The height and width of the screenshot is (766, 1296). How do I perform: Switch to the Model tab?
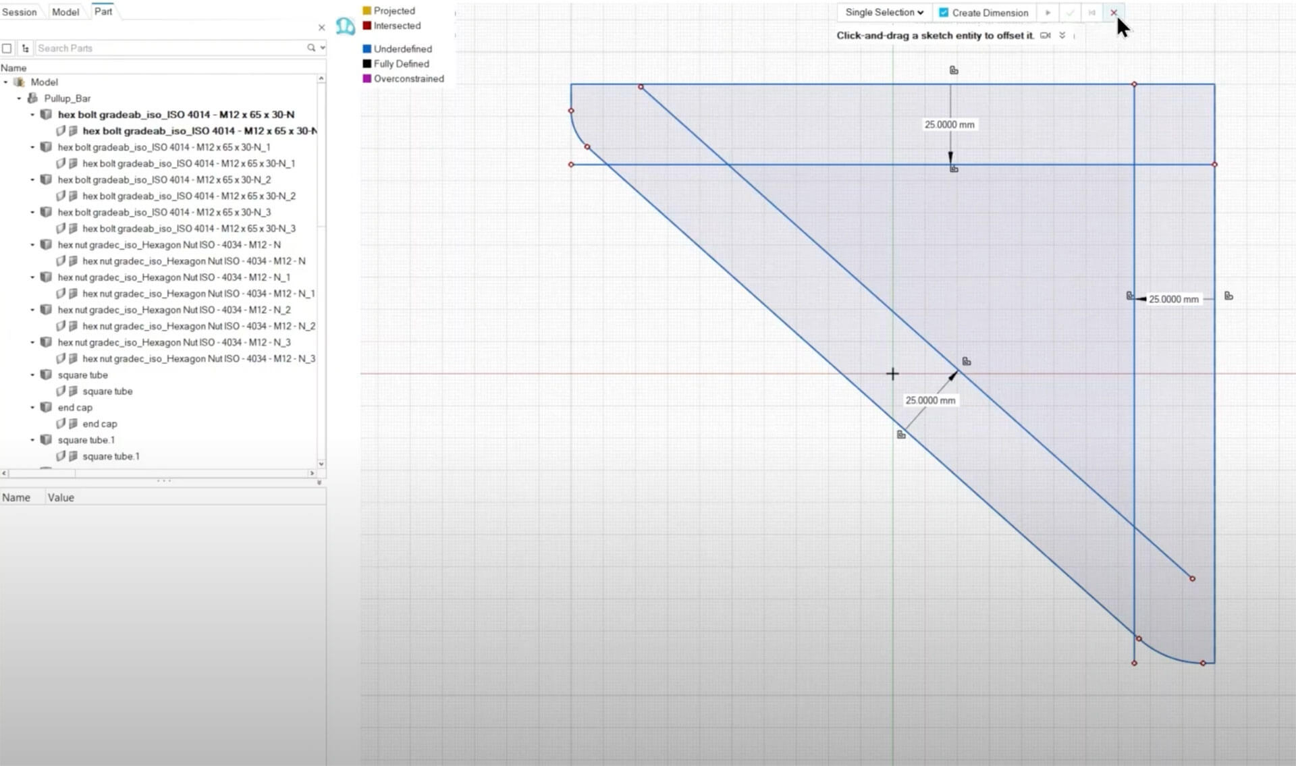pyautogui.click(x=65, y=12)
